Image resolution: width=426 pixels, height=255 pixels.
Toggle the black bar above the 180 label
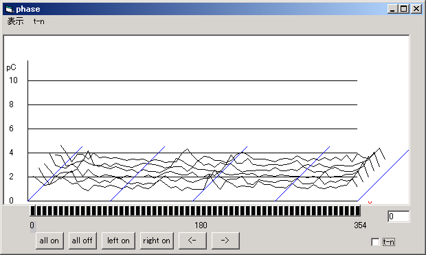(199, 211)
